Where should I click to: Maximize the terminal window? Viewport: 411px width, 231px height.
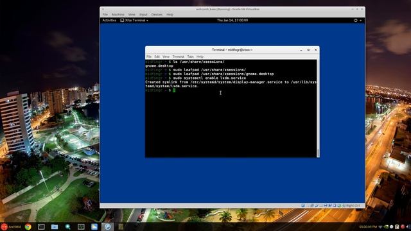(x=308, y=50)
